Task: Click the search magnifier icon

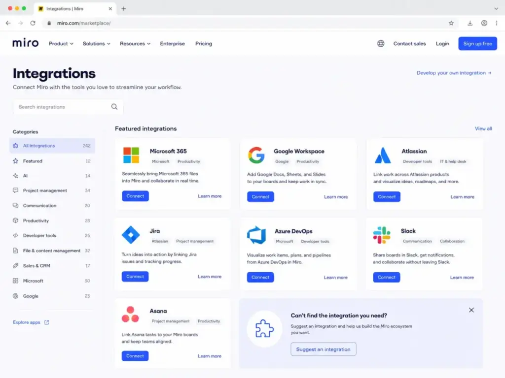Action: [114, 107]
